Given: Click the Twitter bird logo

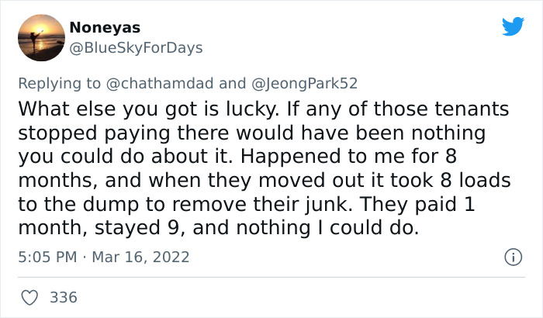Looking at the screenshot, I should click(513, 27).
